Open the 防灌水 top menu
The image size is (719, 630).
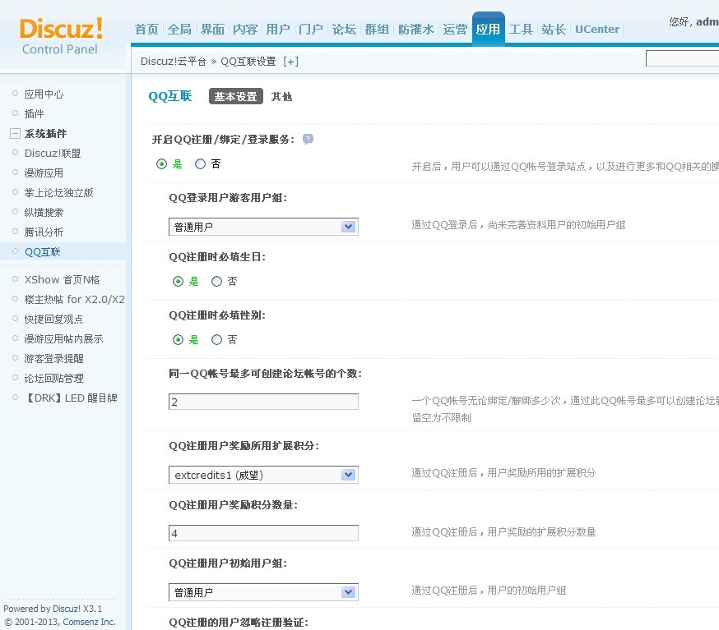416,30
